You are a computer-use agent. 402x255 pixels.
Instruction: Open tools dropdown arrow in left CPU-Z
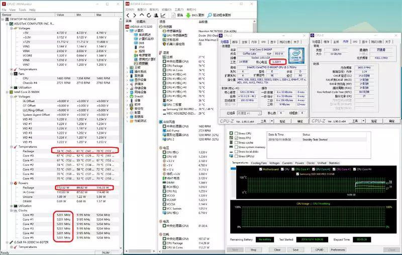[x=272, y=121]
